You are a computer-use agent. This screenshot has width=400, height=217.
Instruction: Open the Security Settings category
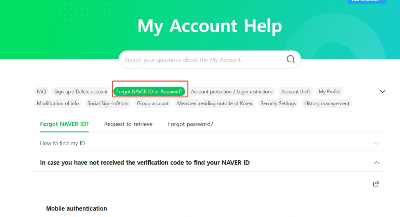coord(278,103)
